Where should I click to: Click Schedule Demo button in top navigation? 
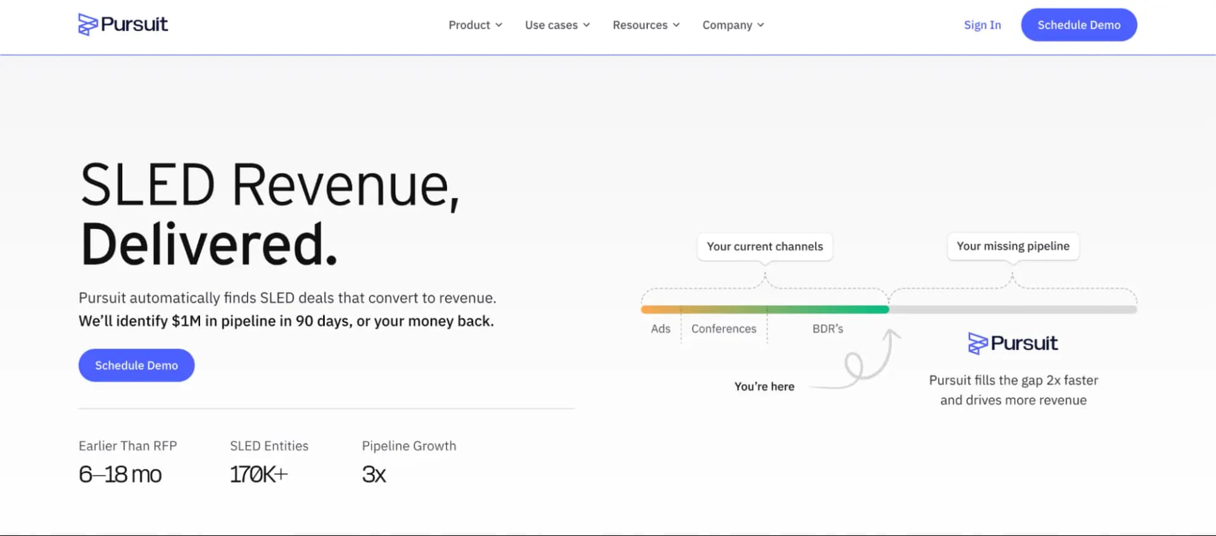[1079, 25]
